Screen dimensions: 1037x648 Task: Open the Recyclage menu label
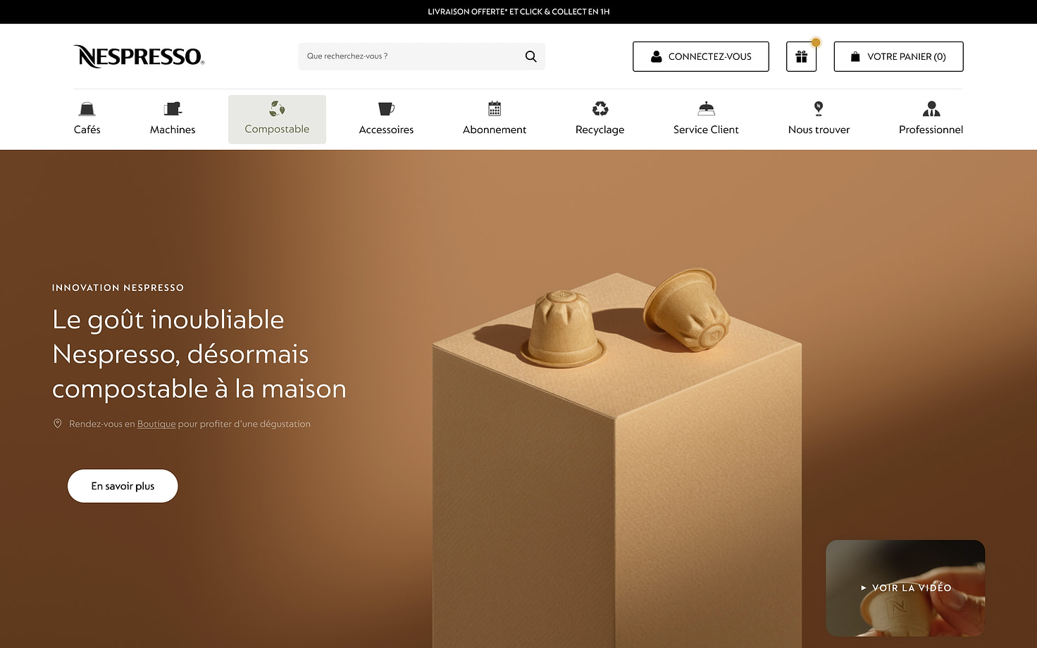(600, 130)
